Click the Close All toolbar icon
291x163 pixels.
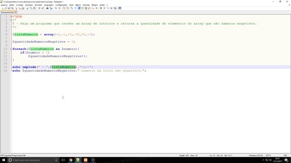(x=20, y=8)
